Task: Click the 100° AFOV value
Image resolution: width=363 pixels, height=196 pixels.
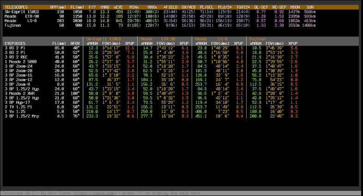Action: [x=75, y=93]
